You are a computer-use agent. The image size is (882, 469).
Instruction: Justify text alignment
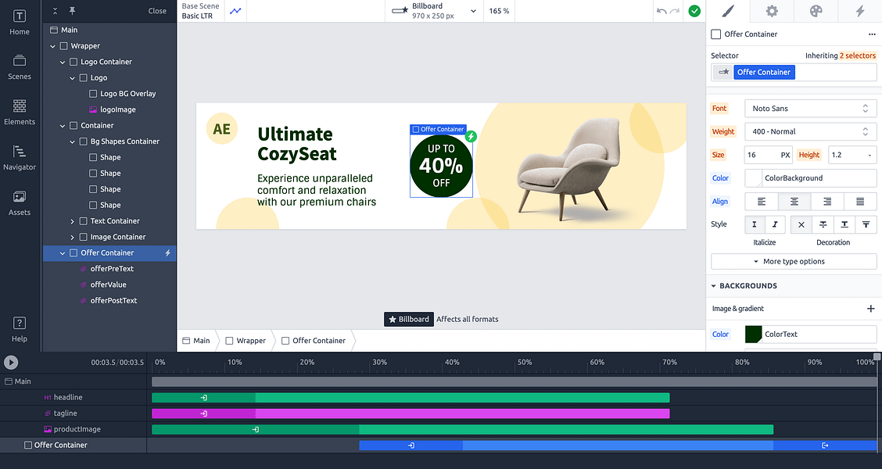[x=860, y=202]
